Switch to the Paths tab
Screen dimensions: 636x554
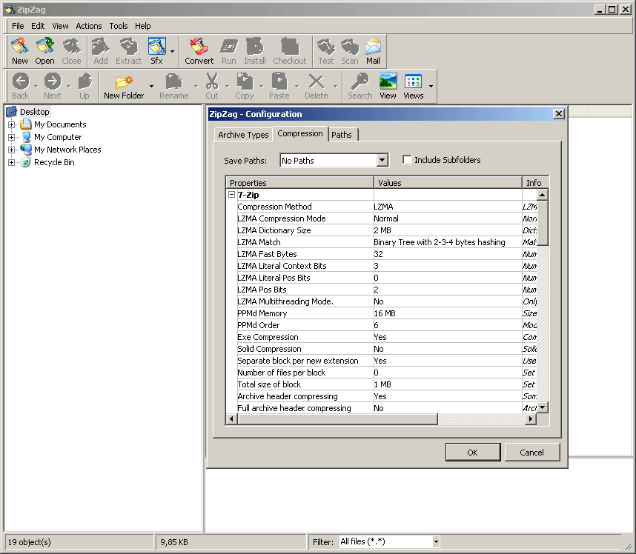click(x=342, y=135)
